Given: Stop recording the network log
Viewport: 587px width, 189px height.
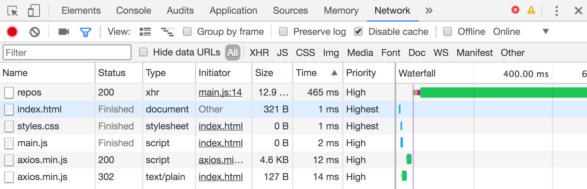Looking at the screenshot, I should [x=12, y=32].
